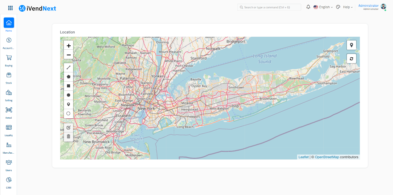Screen dimensions: 393x195
Task: Click Bridgeport on the map
Action: pos(236,41)
